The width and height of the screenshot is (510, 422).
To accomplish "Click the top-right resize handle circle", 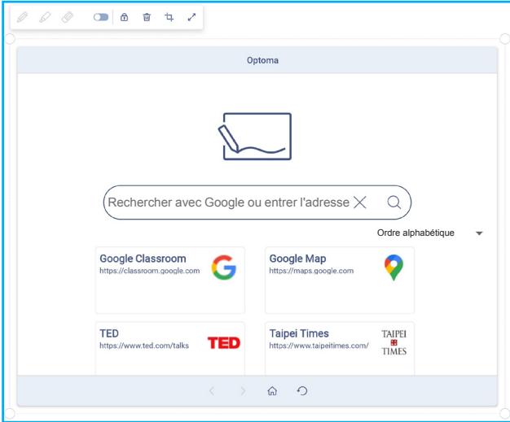I will tap(505, 39).
